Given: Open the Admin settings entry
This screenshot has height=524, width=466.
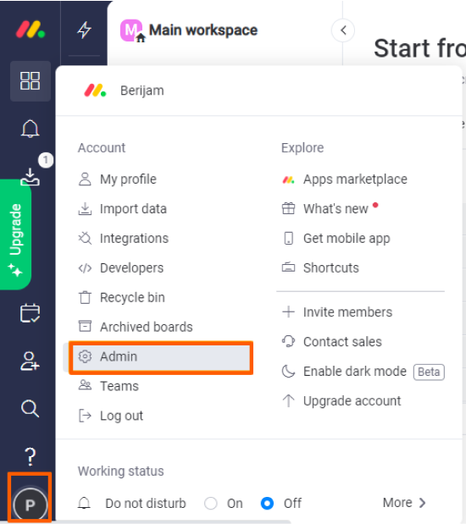Looking at the screenshot, I should click(158, 356).
